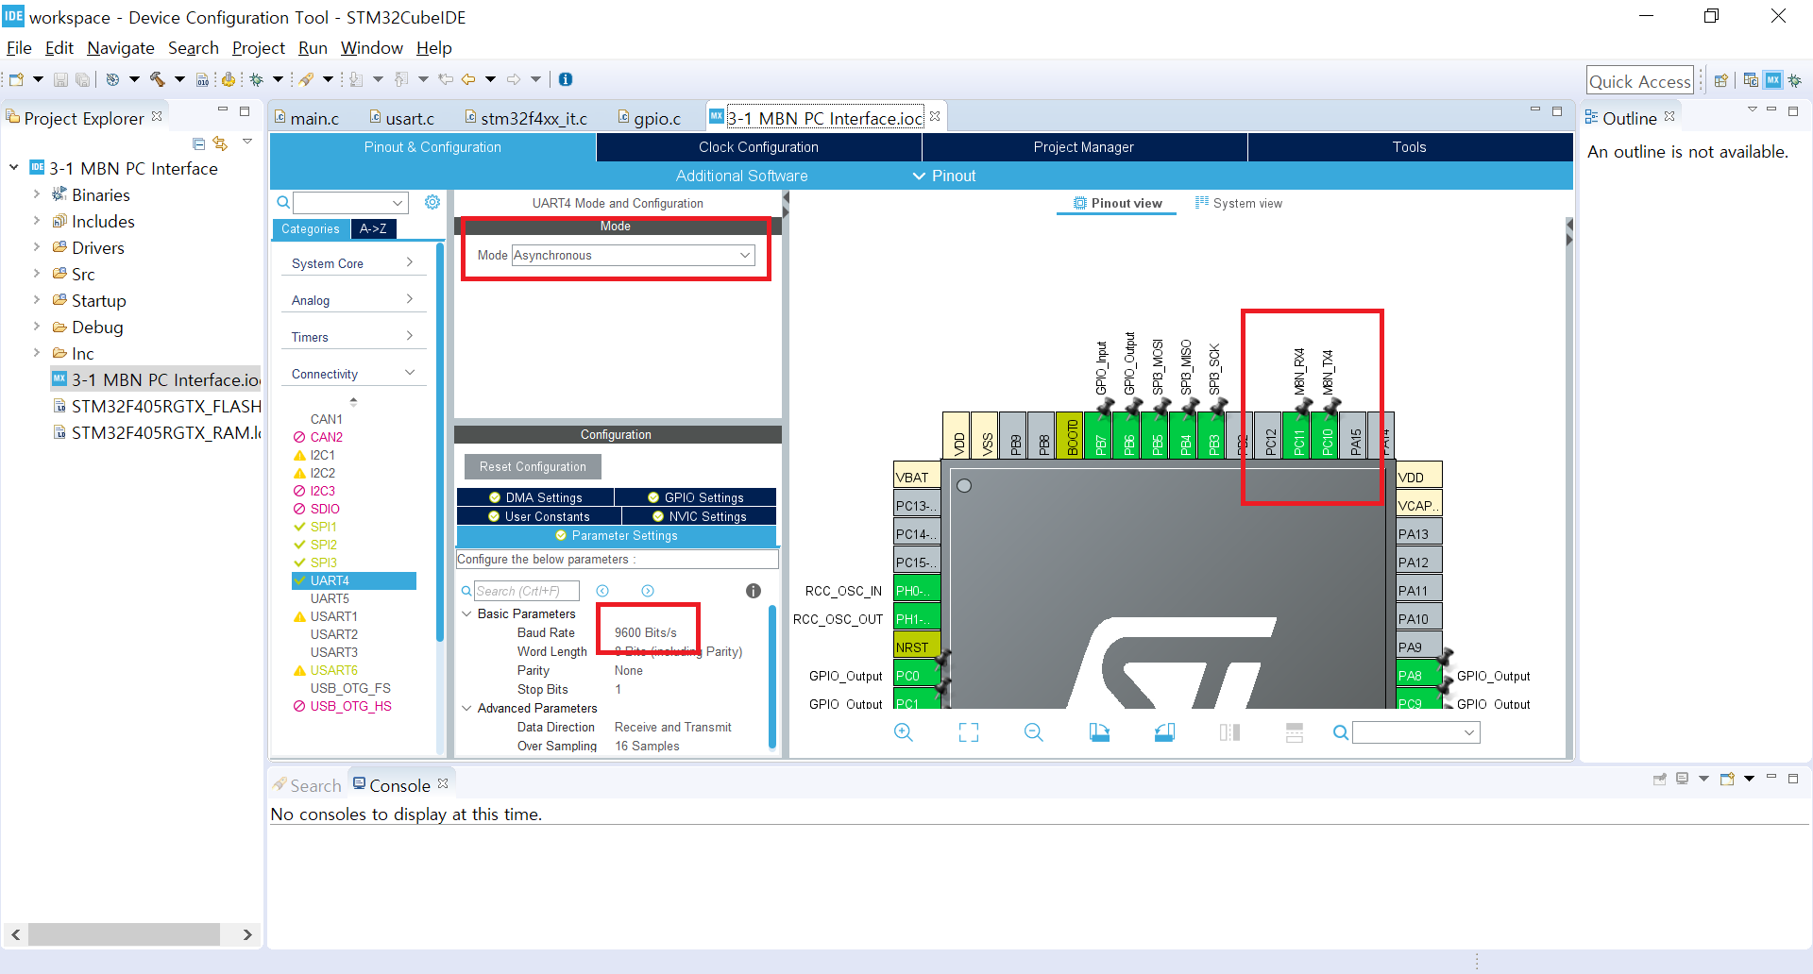Rotate the chip counter-clockwise
The width and height of the screenshot is (1813, 974).
pos(1164,732)
